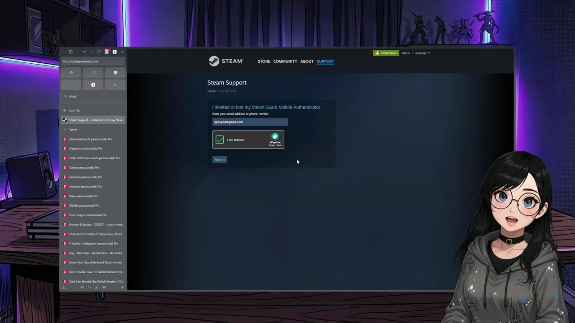
Task: Open hCaptcha Privacy link
Action: 272,145
